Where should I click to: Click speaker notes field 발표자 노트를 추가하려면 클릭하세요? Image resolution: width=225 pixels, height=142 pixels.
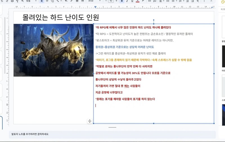click(x=112, y=134)
